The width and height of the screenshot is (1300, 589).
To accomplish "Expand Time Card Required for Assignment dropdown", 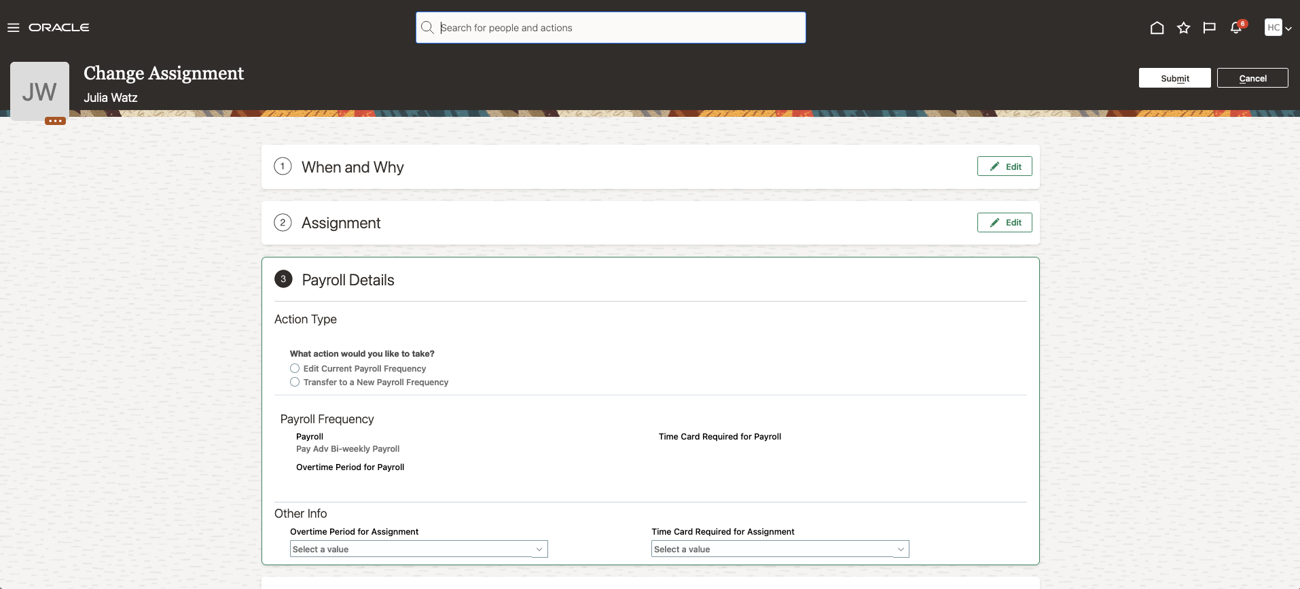I will [901, 549].
